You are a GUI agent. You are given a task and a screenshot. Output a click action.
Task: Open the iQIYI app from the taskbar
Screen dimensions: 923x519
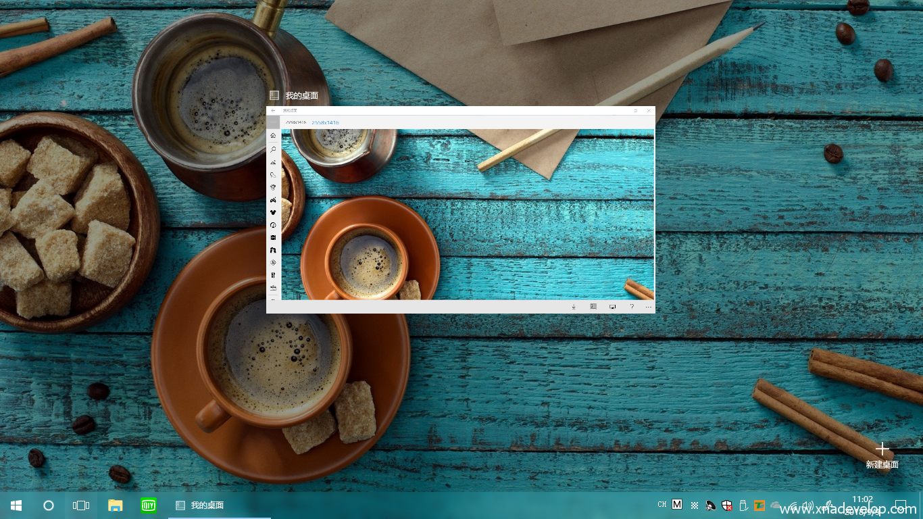pos(149,505)
